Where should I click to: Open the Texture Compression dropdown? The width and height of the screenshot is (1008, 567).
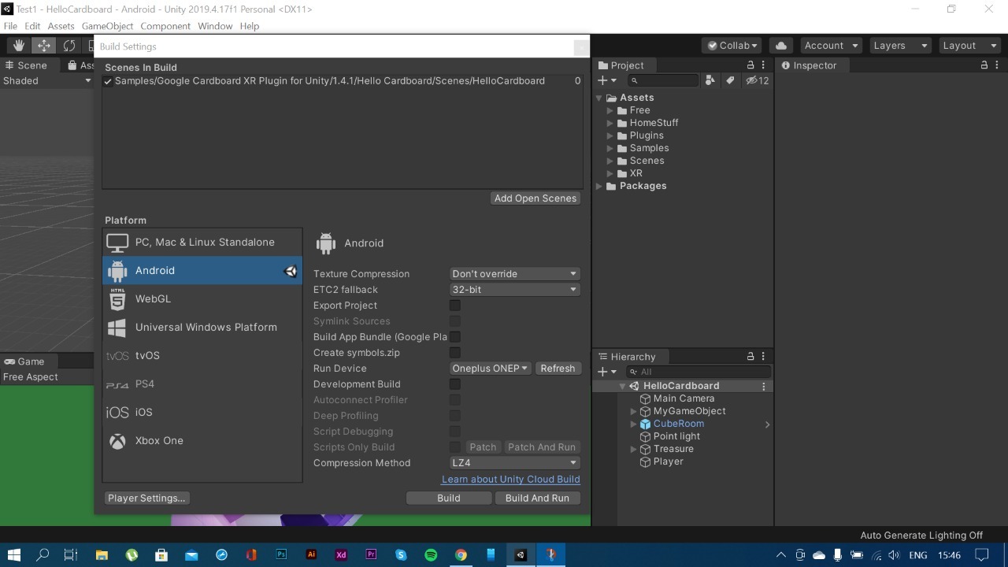(515, 274)
